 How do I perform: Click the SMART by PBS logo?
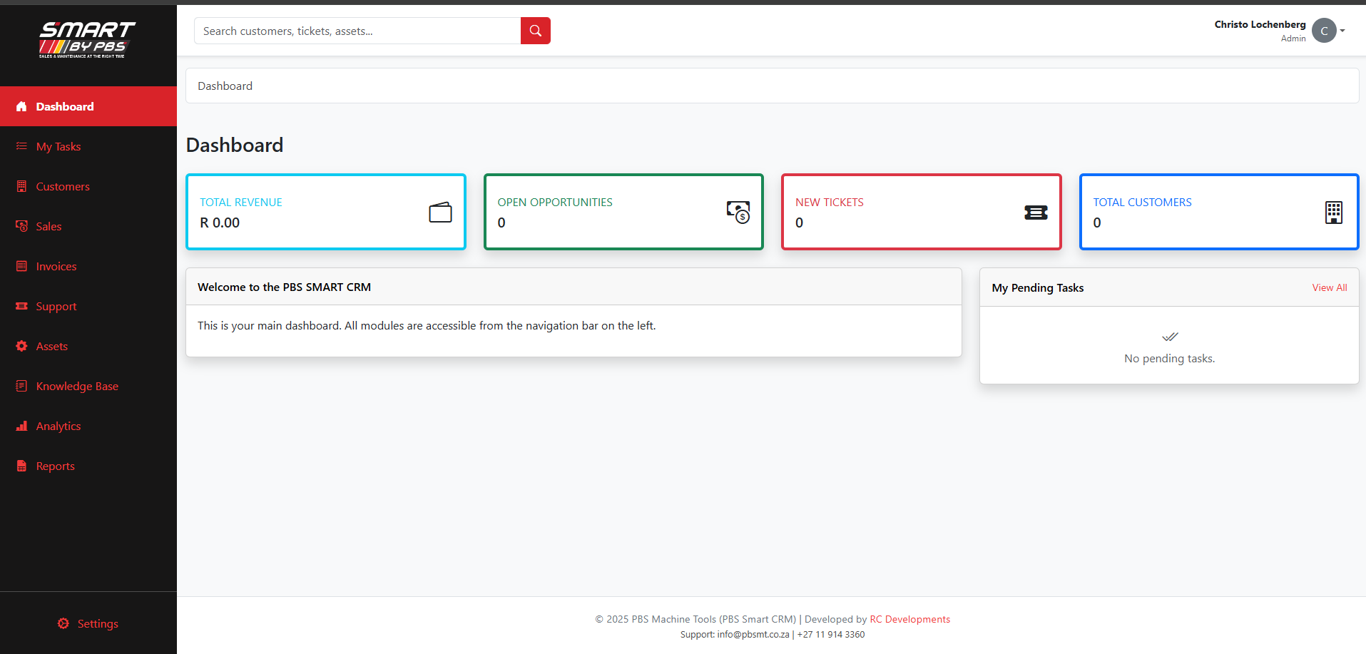tap(87, 40)
